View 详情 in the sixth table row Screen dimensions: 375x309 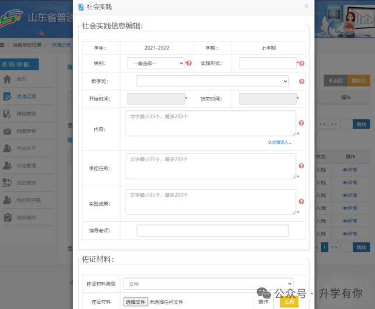point(350,234)
